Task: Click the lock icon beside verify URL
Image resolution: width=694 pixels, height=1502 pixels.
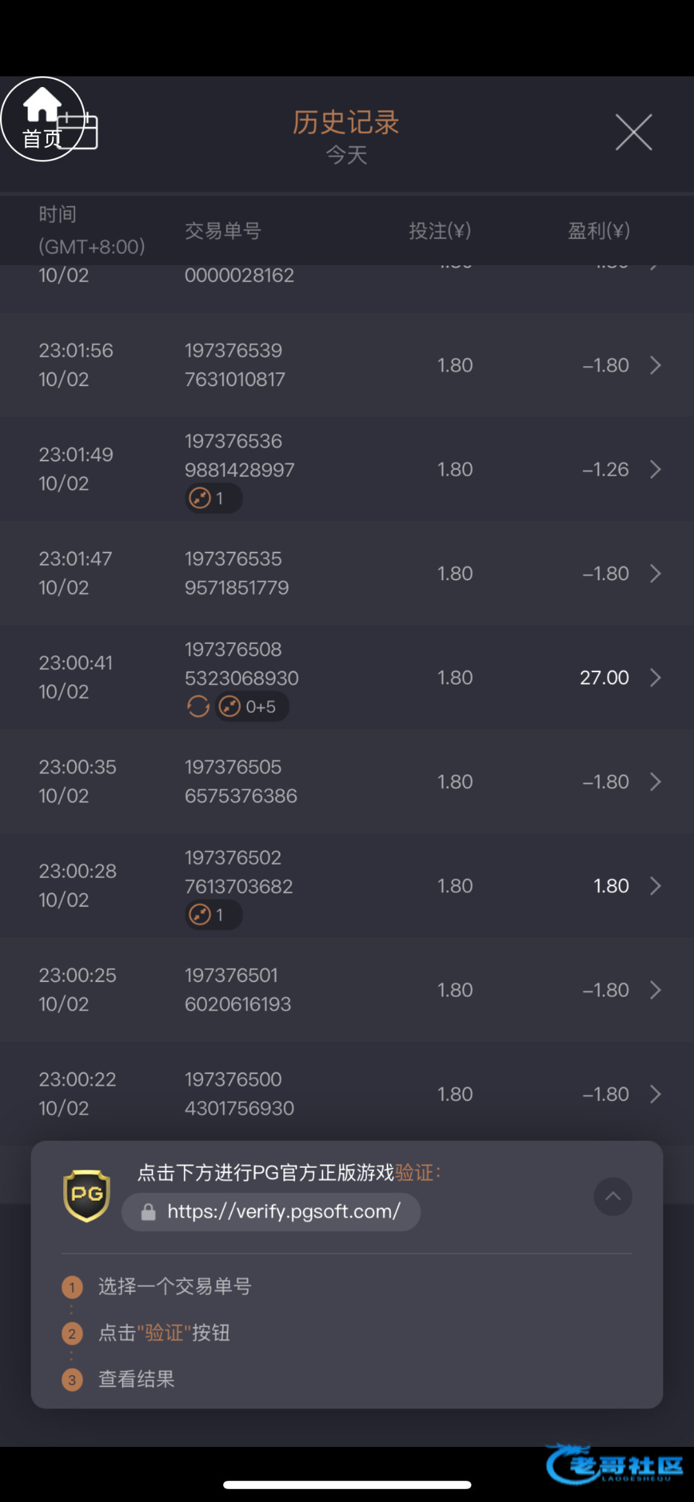Action: tap(148, 1212)
